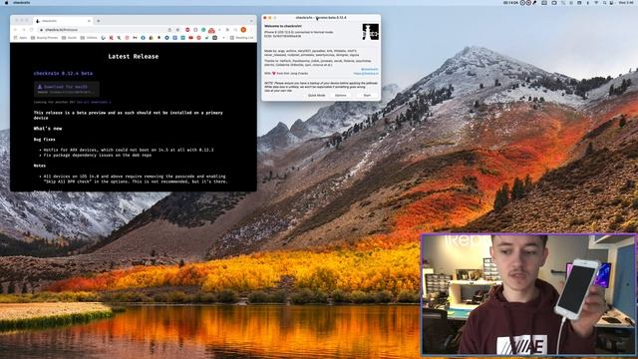Click the menu bar clock
The height and width of the screenshot is (359, 638).
pos(626,2)
